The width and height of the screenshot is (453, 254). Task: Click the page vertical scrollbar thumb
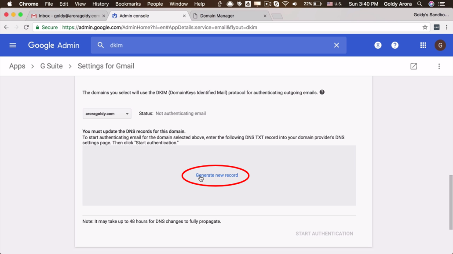point(451,202)
